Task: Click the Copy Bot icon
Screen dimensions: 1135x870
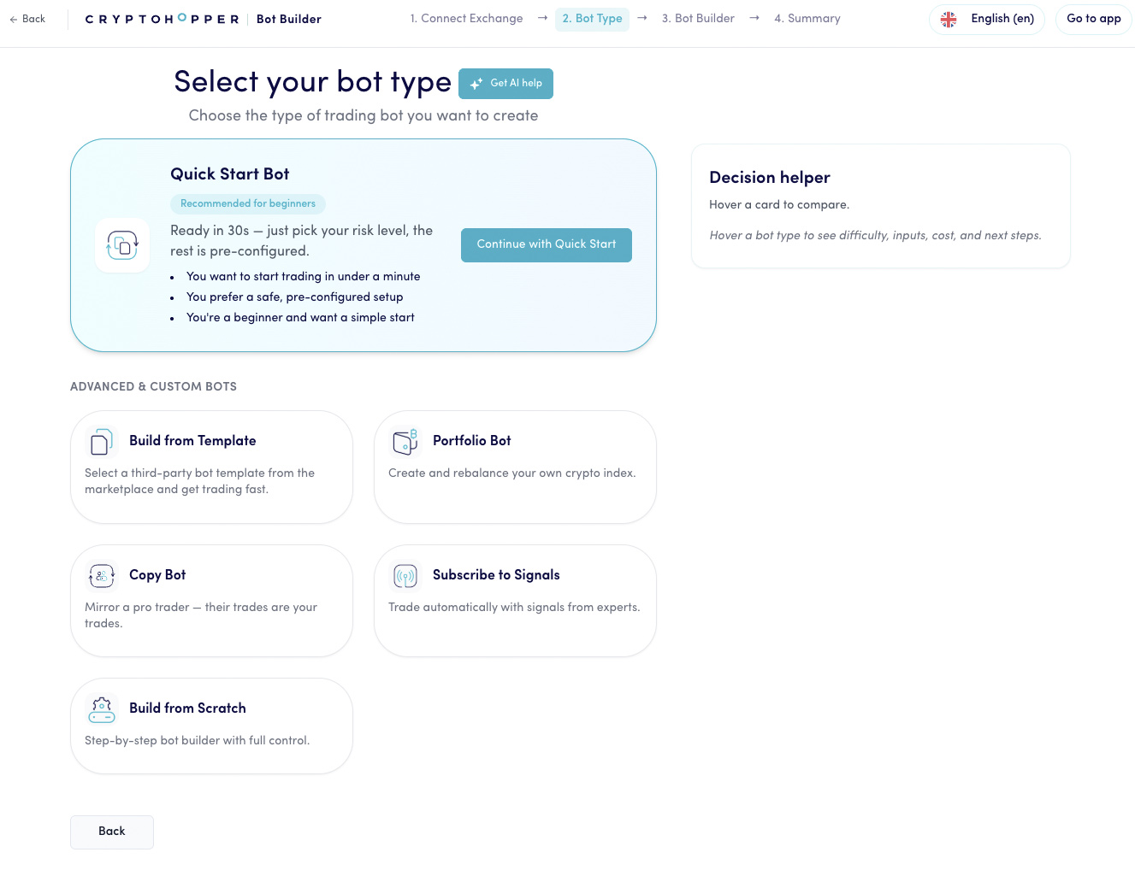Action: pyautogui.click(x=101, y=576)
